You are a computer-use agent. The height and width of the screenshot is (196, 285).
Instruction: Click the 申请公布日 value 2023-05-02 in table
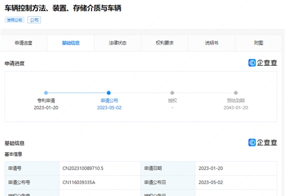point(211,183)
